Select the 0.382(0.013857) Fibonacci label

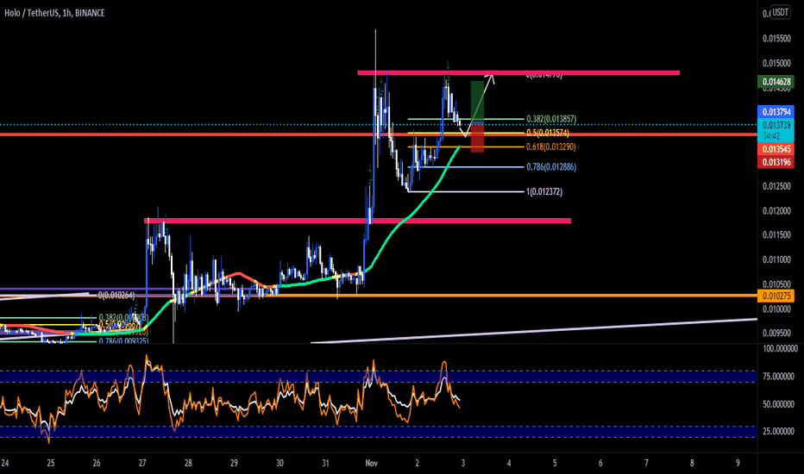click(x=551, y=119)
